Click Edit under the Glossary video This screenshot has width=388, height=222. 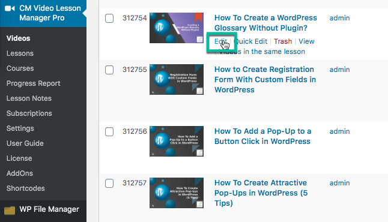[x=220, y=41]
